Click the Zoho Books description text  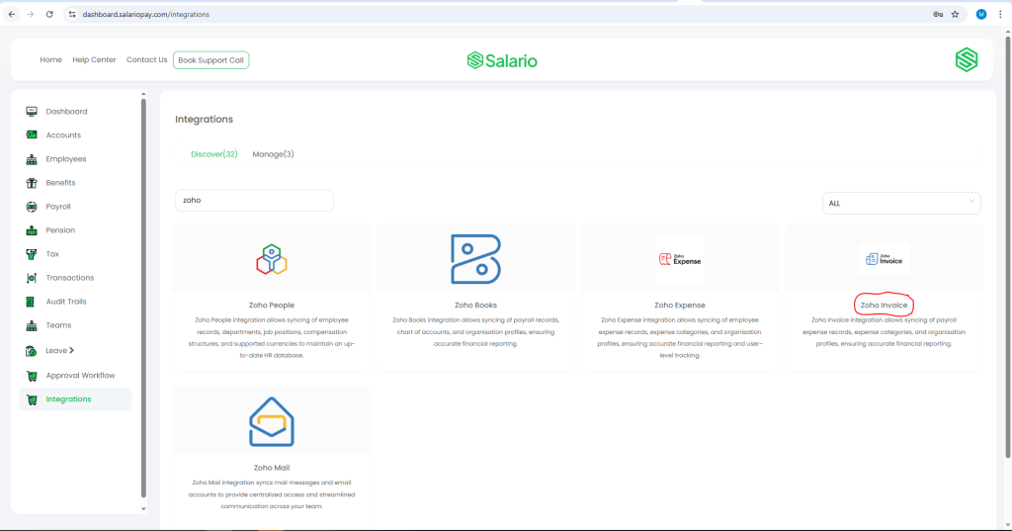475,332
